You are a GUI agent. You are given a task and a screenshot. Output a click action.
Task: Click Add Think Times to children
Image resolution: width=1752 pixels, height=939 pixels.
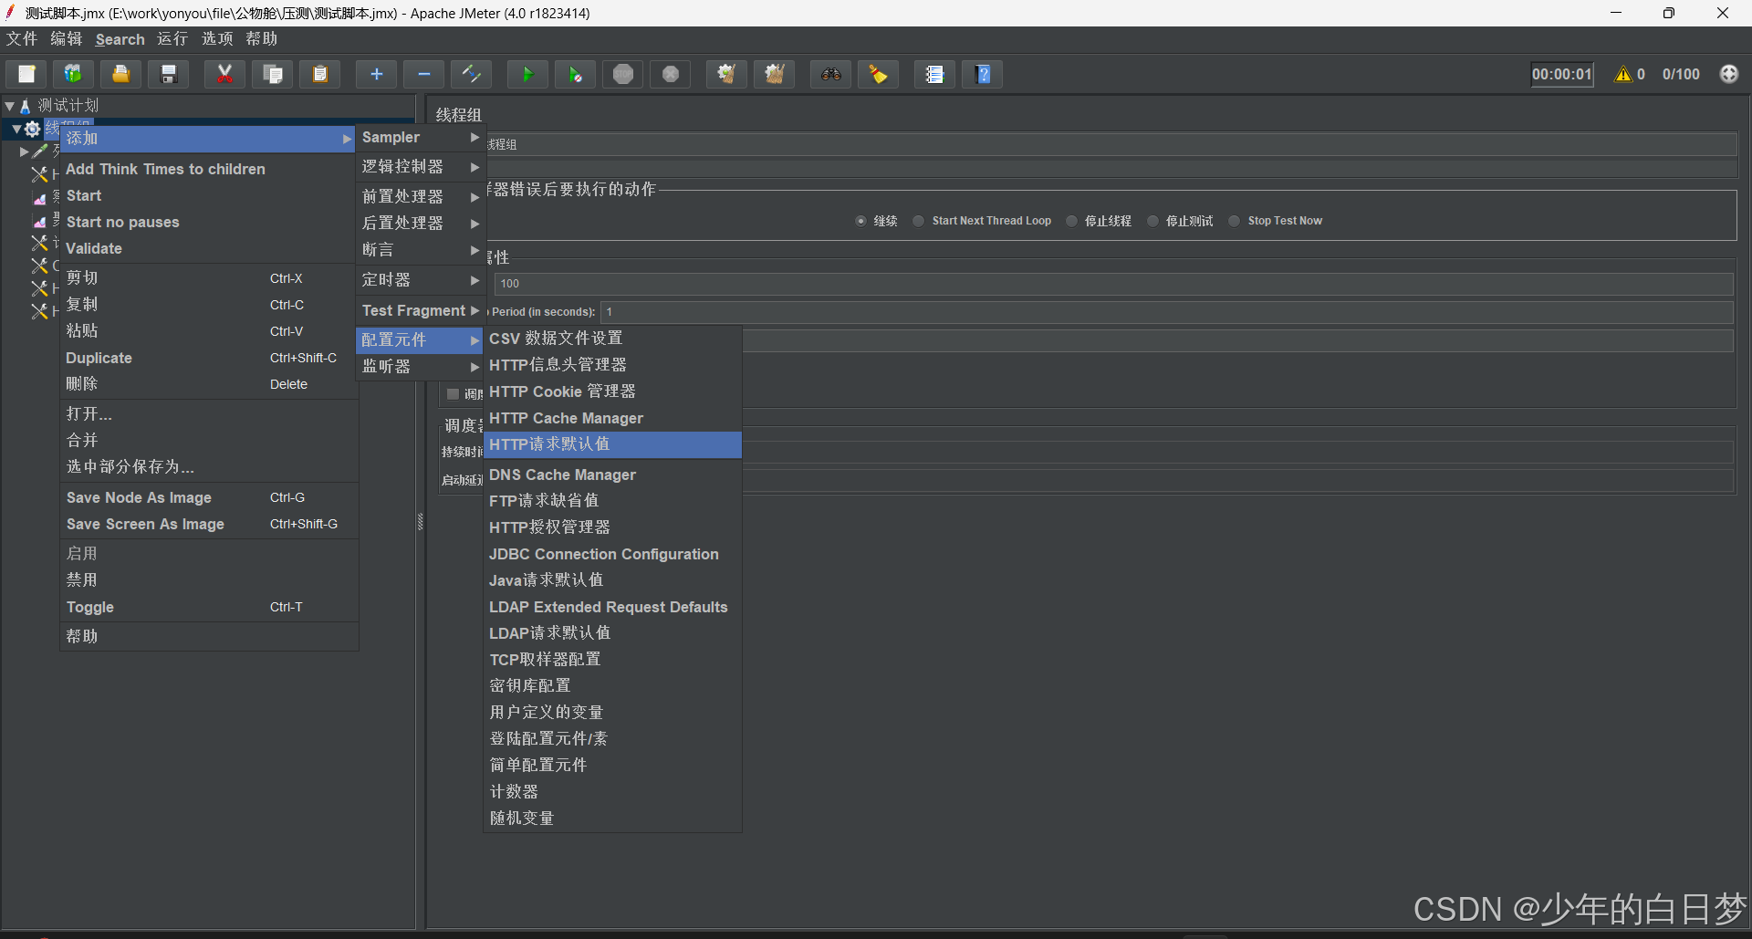coord(209,169)
